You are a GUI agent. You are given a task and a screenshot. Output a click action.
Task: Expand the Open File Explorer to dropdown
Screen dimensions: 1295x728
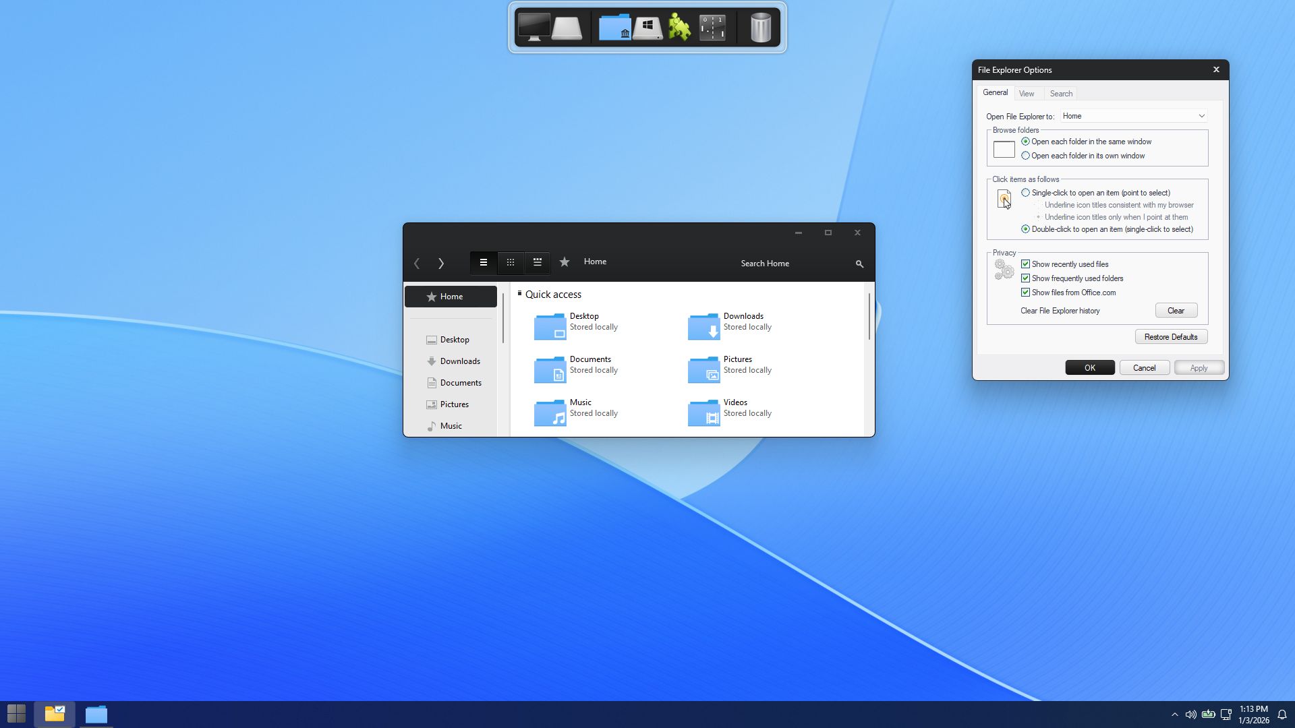1134,116
